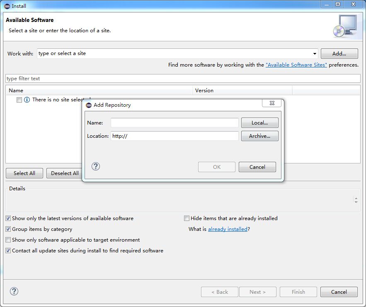Click the help icon in Install window footer
Viewport: 366px width, 307px height.
point(14,291)
